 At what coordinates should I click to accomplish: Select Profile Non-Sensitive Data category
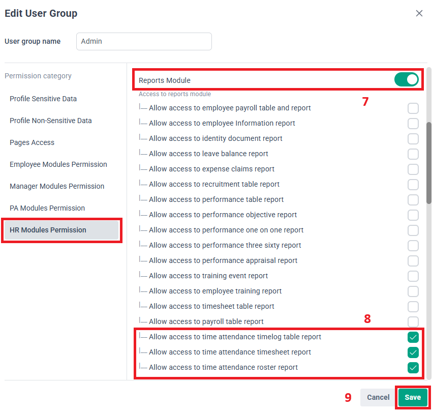click(x=51, y=121)
